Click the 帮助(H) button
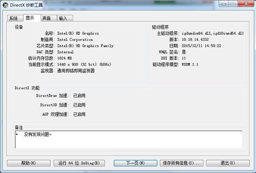The image size is (256, 173). click(28, 163)
